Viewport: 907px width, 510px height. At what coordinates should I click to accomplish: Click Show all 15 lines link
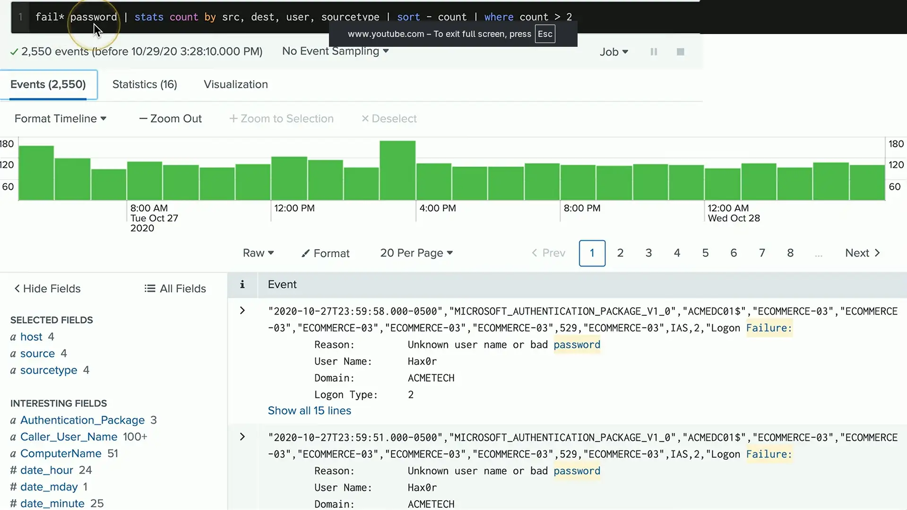coord(309,411)
